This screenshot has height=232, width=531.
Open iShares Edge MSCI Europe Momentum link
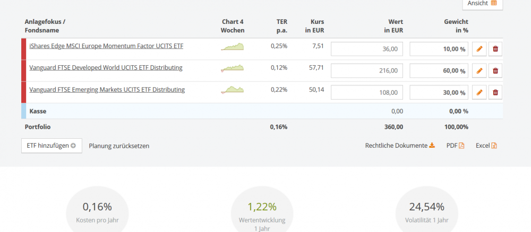(106, 46)
